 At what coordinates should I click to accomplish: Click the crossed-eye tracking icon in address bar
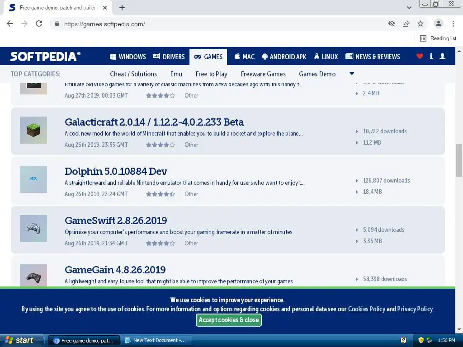pyautogui.click(x=392, y=23)
